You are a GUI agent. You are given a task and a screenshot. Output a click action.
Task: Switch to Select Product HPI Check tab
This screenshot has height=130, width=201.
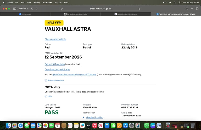(126, 14)
